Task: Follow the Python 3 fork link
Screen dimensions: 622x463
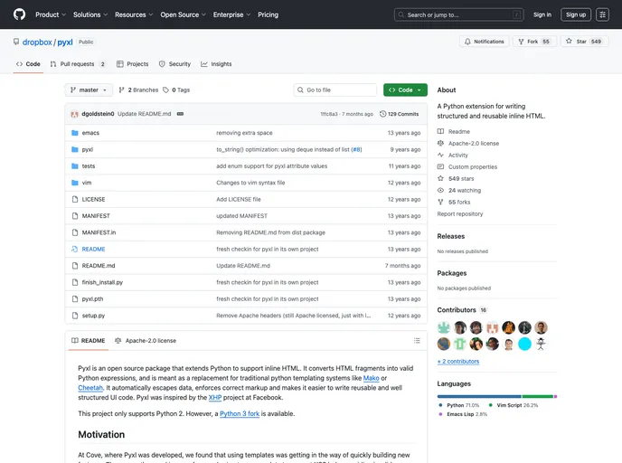Action: (x=240, y=414)
